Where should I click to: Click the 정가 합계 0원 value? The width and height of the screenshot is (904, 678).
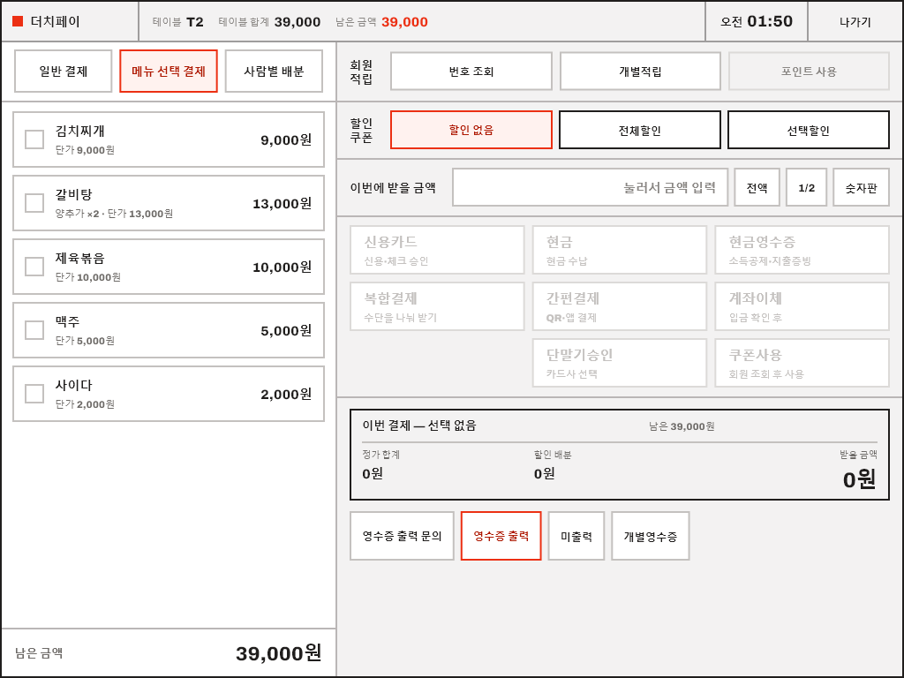point(373,473)
